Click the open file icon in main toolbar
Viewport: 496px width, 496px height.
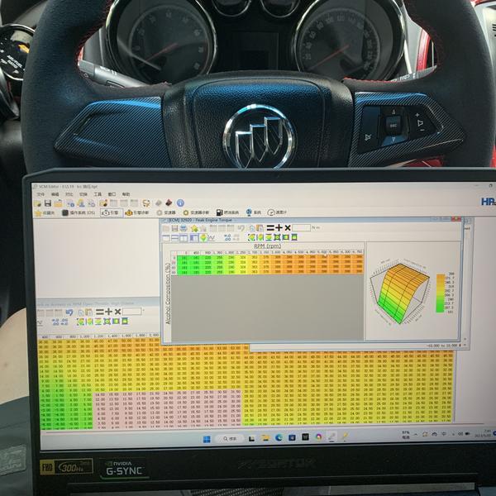pyautogui.click(x=38, y=203)
